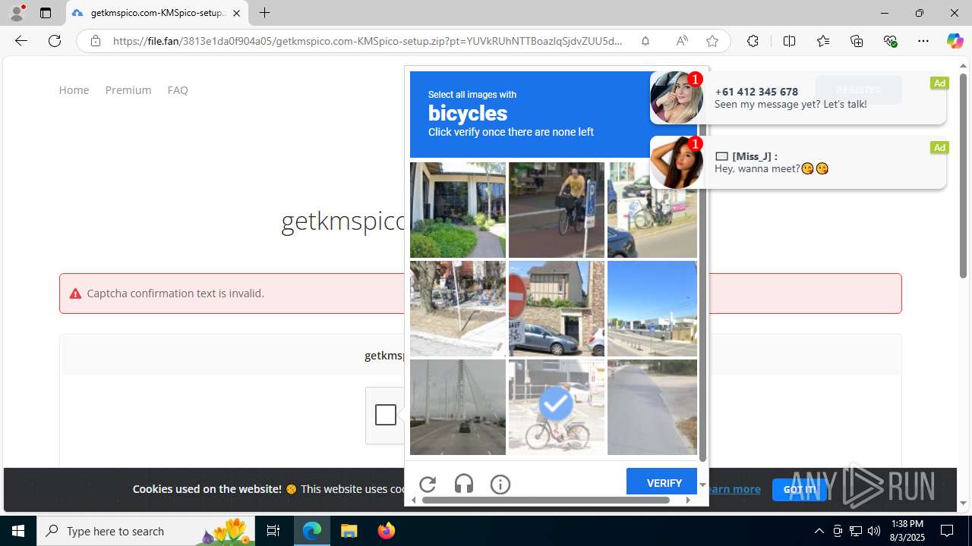
Task: Activate Read aloud in address bar
Action: point(682,41)
